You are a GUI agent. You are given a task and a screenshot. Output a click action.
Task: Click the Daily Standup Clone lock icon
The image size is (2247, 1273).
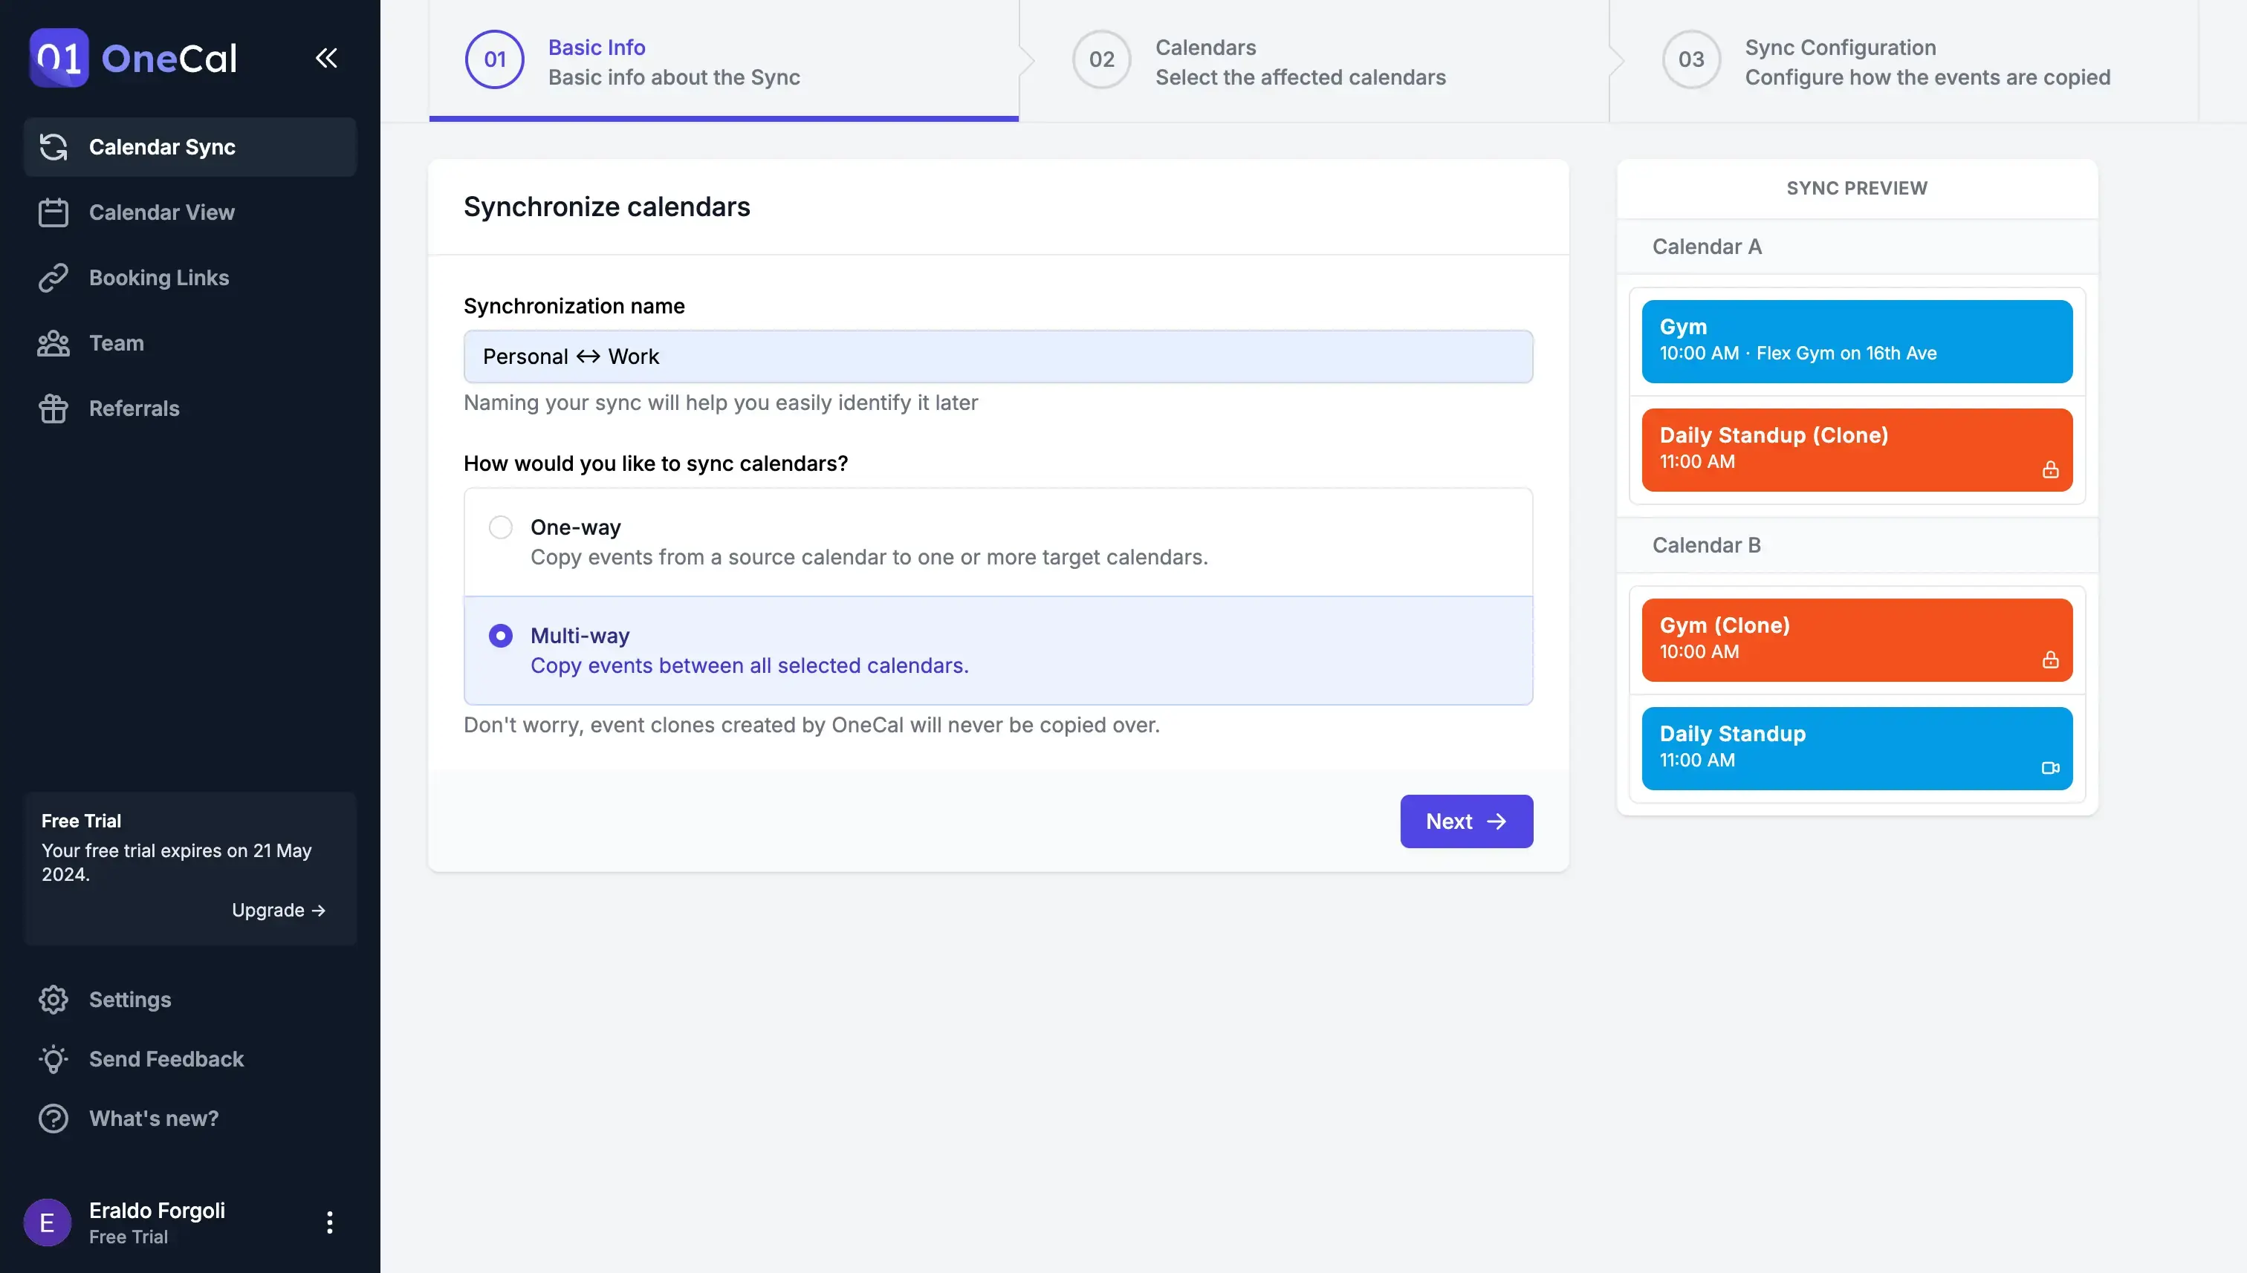pyautogui.click(x=2048, y=469)
